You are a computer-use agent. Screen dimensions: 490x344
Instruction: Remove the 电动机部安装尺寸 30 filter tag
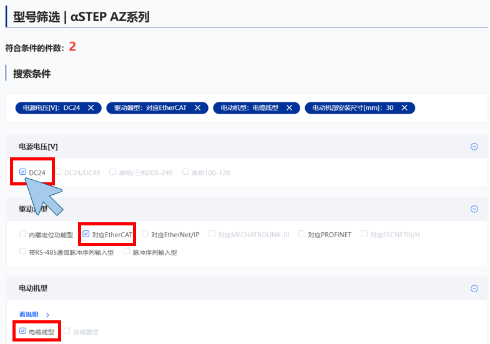pyautogui.click(x=404, y=108)
